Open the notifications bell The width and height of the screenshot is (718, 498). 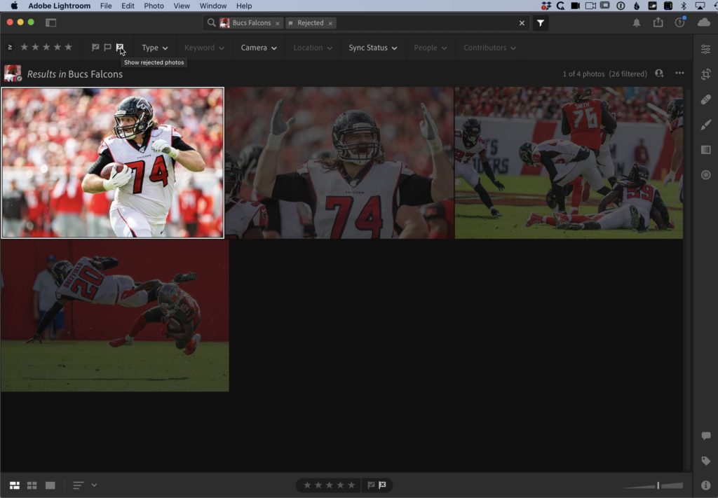[x=637, y=23]
